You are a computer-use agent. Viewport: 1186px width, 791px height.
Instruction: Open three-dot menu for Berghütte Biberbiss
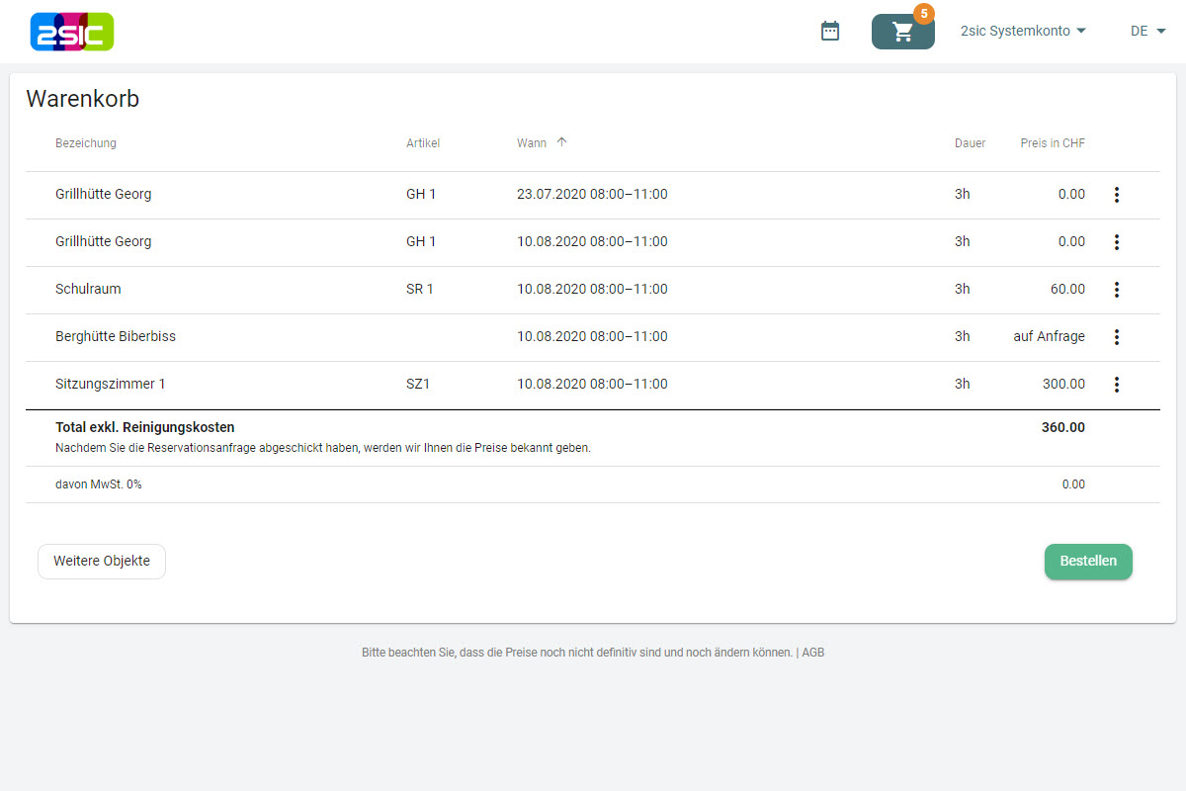click(x=1117, y=337)
